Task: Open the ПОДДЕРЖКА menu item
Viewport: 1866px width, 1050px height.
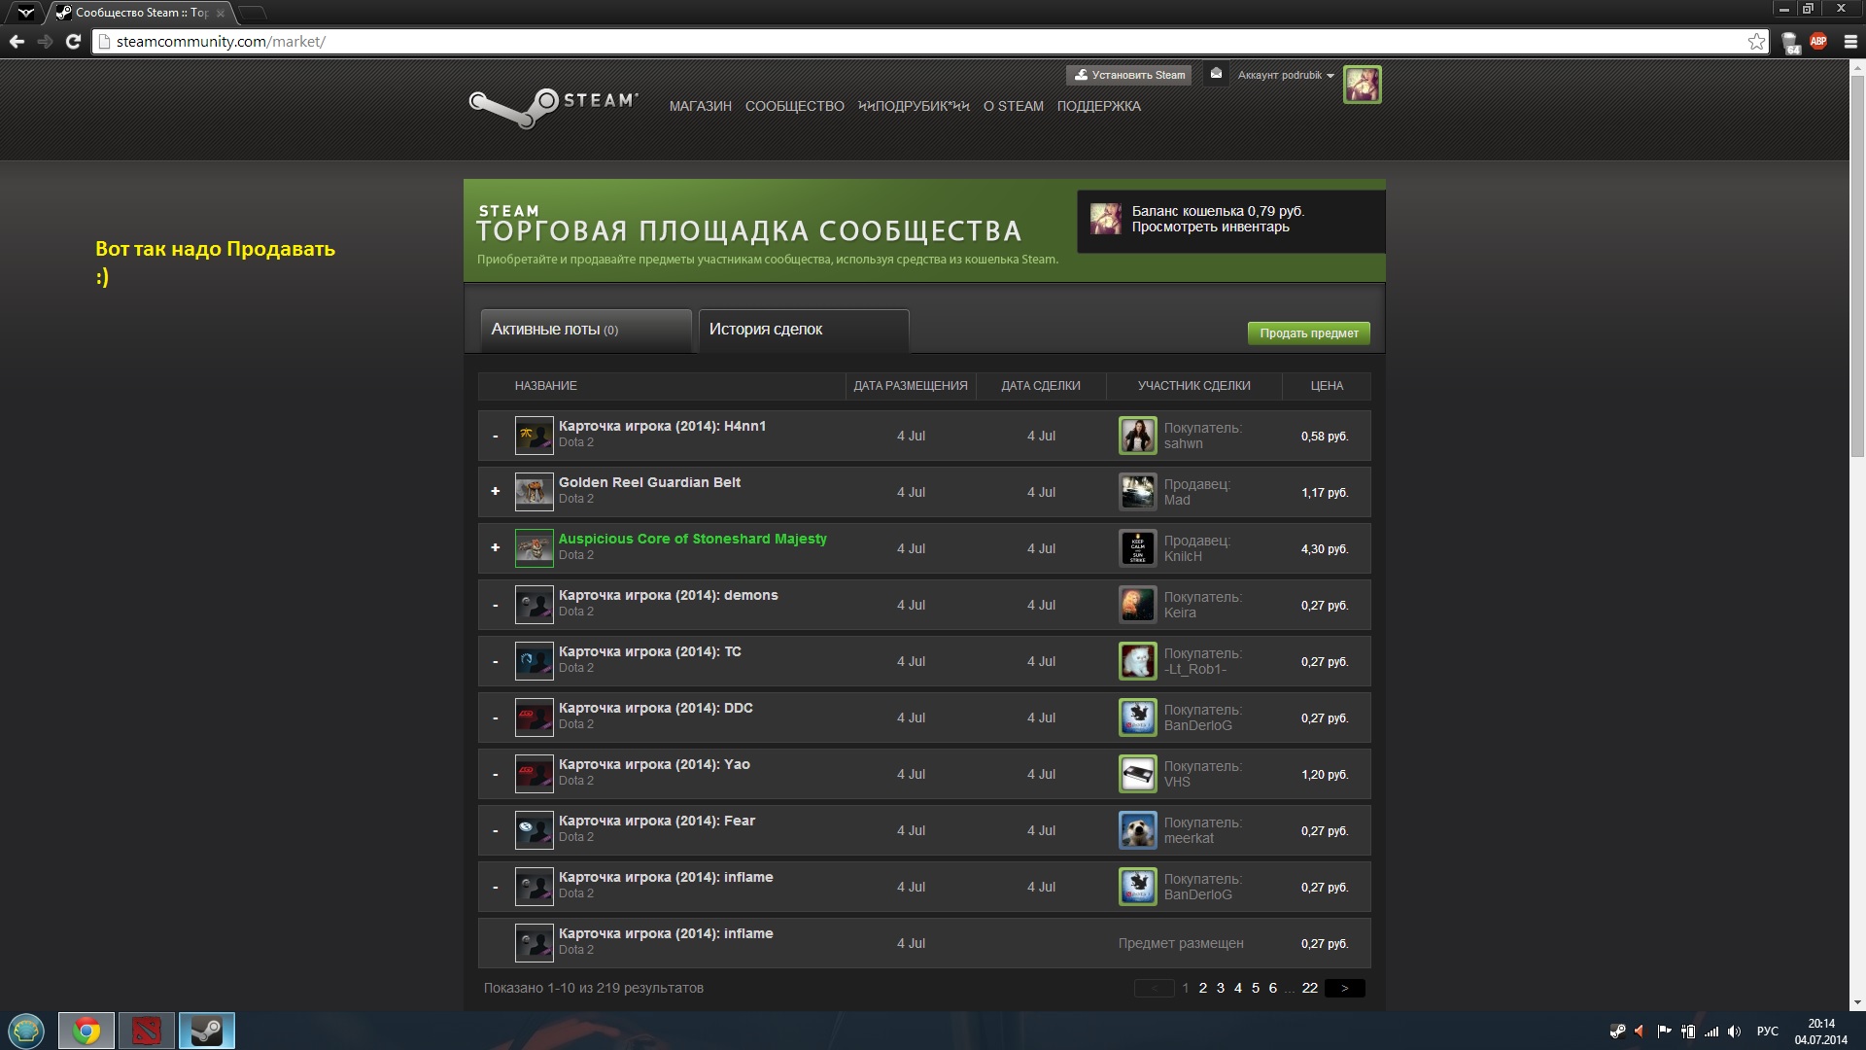Action: click(x=1098, y=106)
